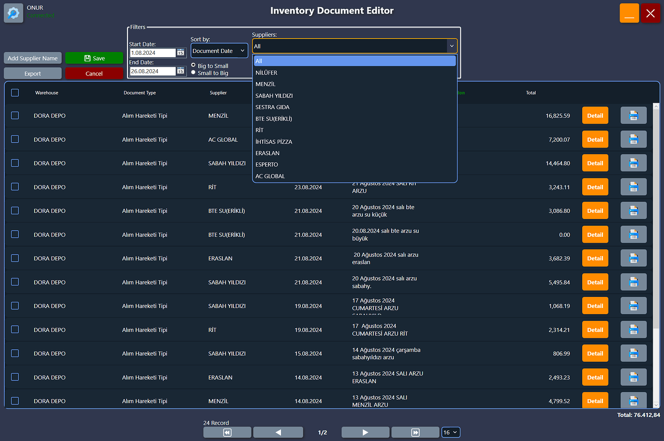Click print icon for AC GLOBAL row

tap(633, 140)
